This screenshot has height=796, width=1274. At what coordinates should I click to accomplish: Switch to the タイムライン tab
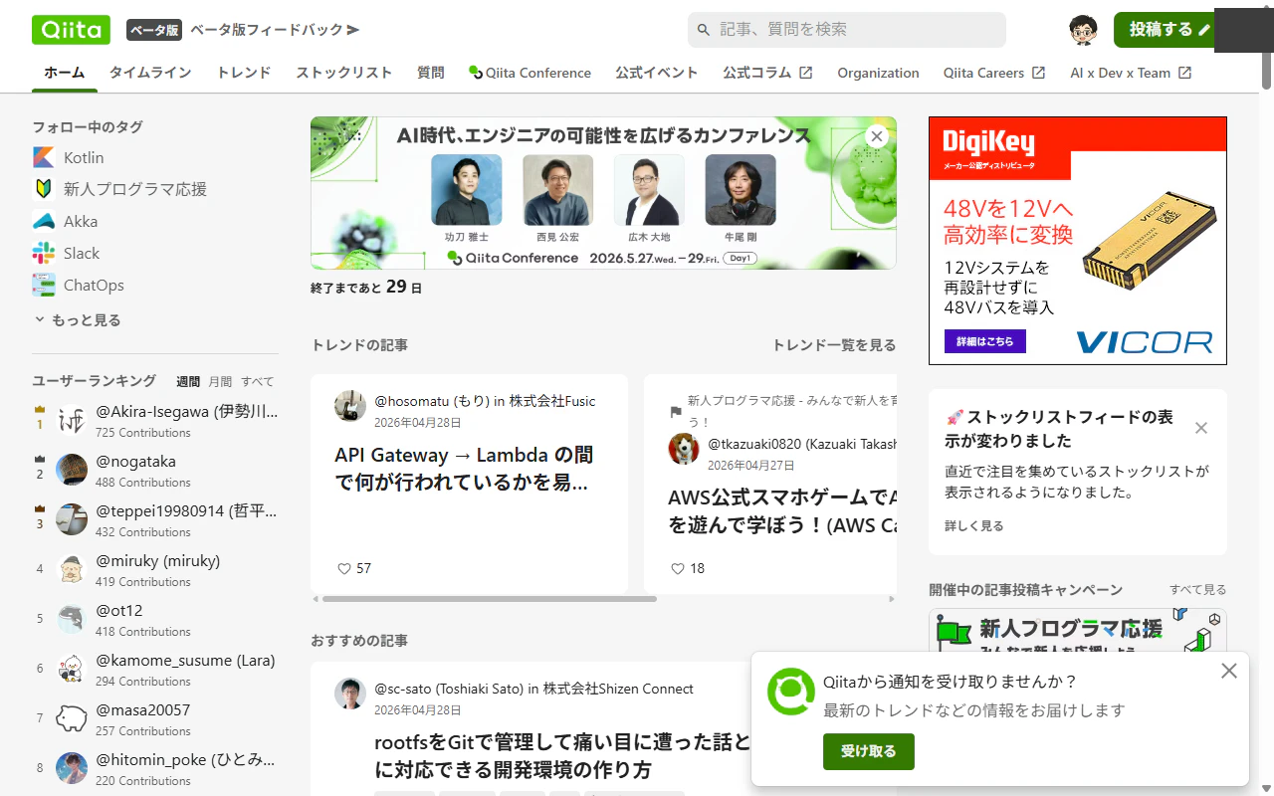pyautogui.click(x=150, y=73)
